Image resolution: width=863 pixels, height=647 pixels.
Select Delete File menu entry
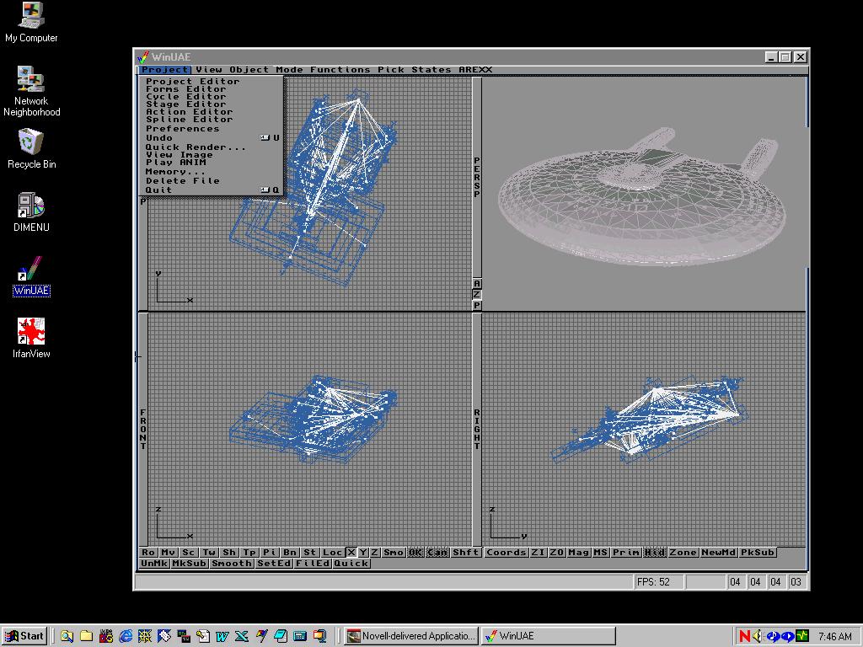[x=212, y=181]
